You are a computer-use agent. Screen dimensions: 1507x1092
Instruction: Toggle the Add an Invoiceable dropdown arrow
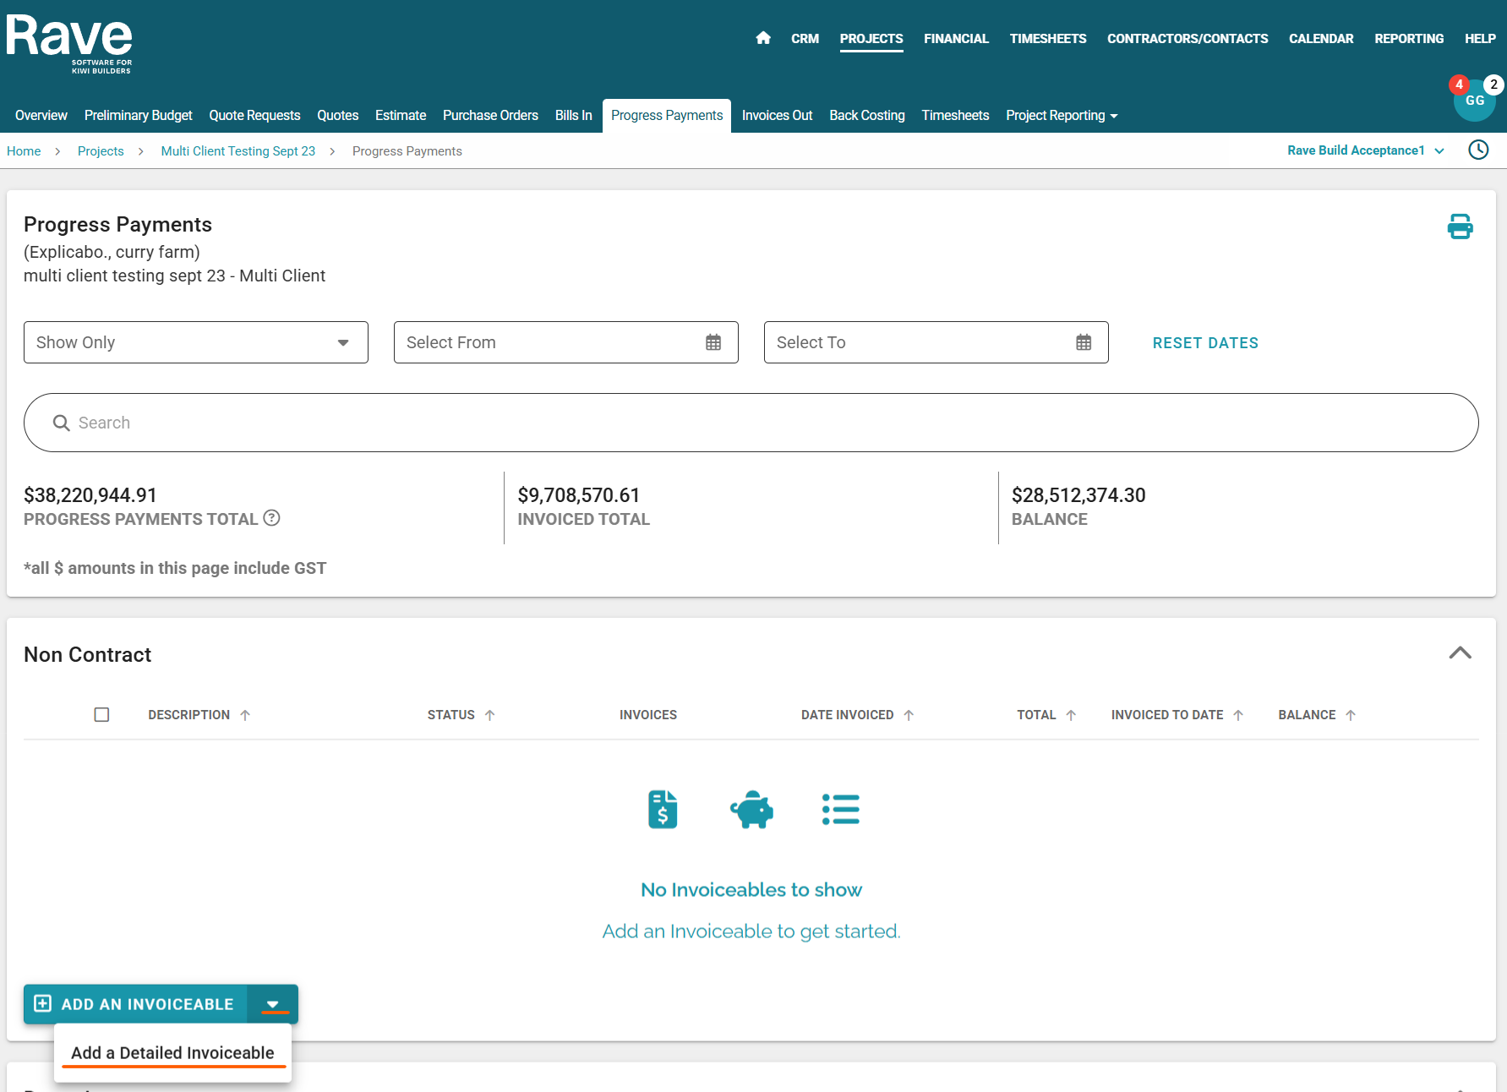[272, 1004]
